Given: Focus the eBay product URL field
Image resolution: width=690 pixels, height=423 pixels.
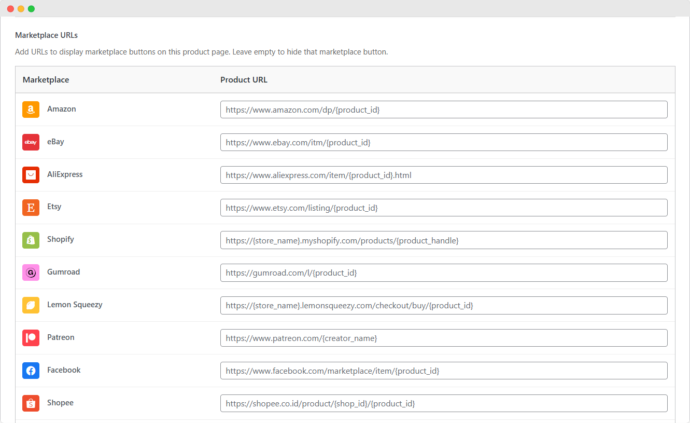Looking at the screenshot, I should 444,142.
